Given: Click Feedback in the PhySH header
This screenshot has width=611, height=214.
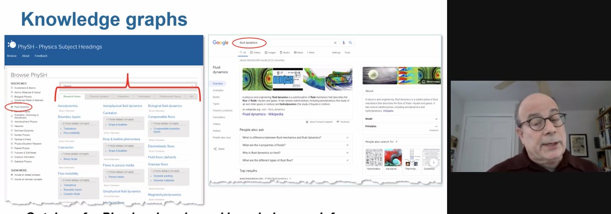Looking at the screenshot, I should [41, 56].
